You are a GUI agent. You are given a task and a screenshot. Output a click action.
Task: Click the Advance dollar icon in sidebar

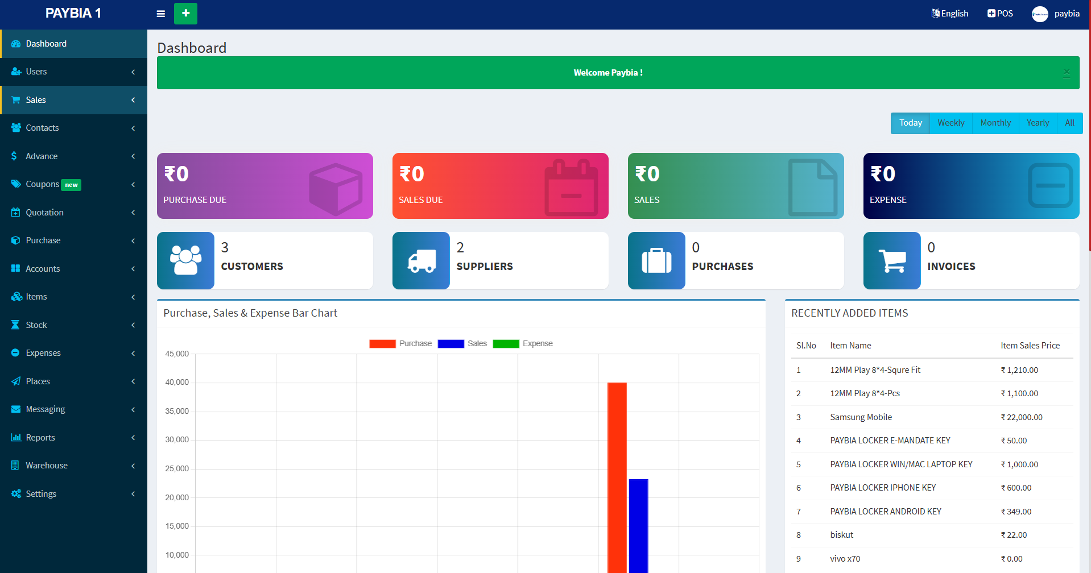pyautogui.click(x=14, y=156)
